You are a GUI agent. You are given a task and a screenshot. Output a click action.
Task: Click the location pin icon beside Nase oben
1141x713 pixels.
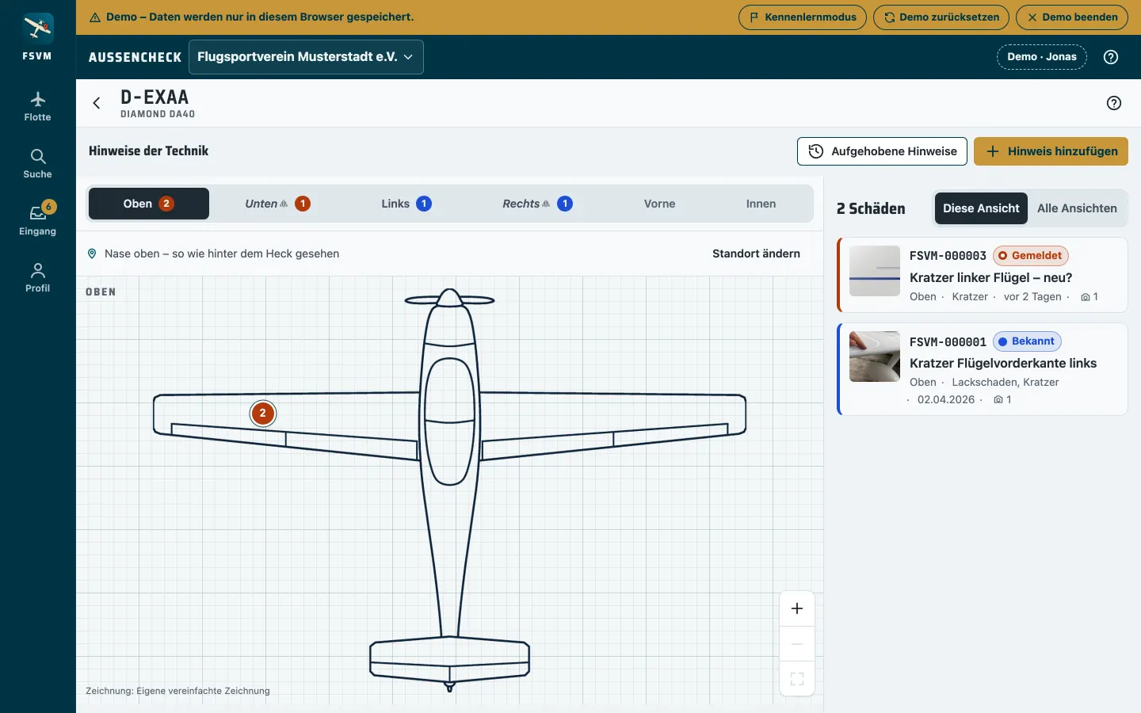click(x=92, y=254)
